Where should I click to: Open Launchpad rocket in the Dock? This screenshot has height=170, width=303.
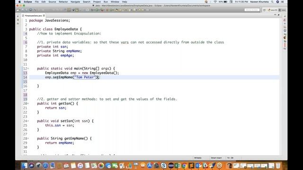(x=38, y=166)
